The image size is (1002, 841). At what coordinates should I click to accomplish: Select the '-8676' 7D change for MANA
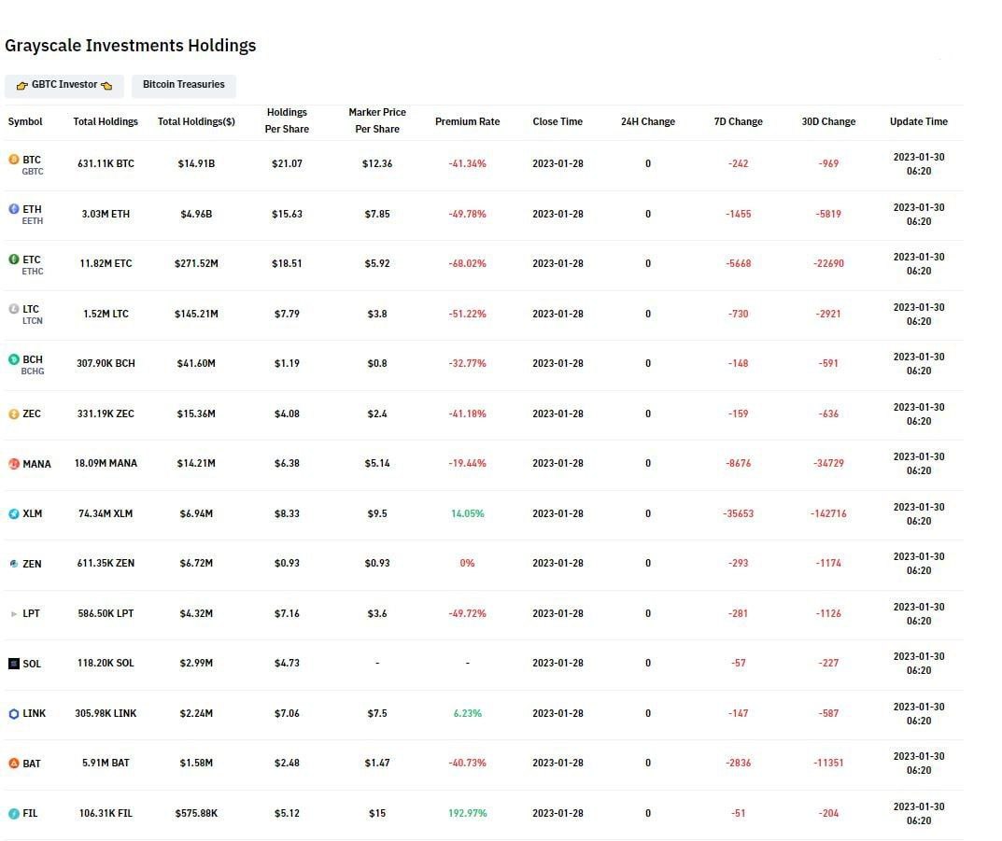click(738, 463)
